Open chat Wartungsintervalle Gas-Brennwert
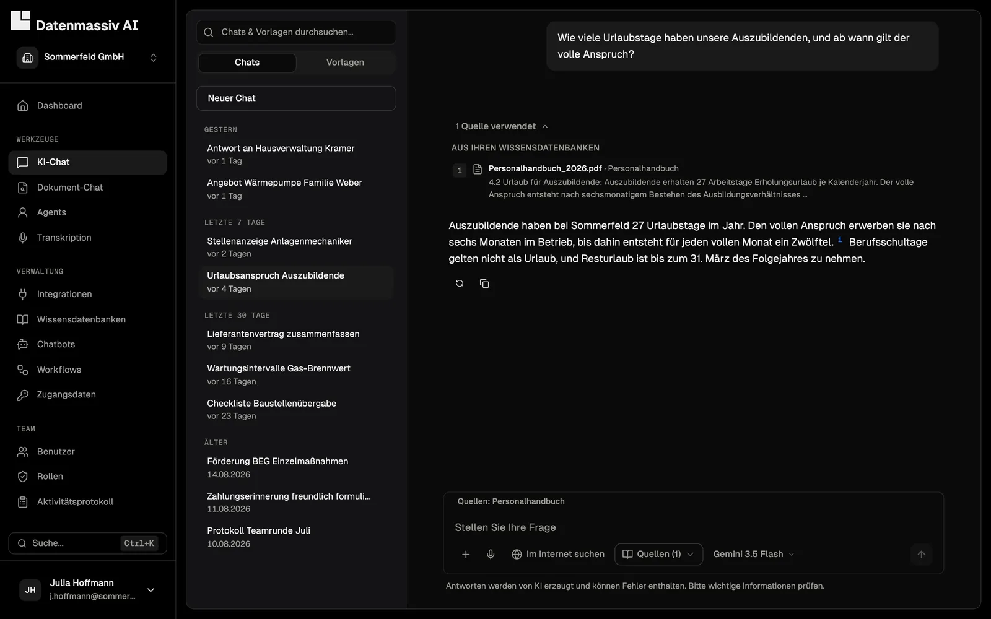The image size is (991, 619). coord(296,374)
